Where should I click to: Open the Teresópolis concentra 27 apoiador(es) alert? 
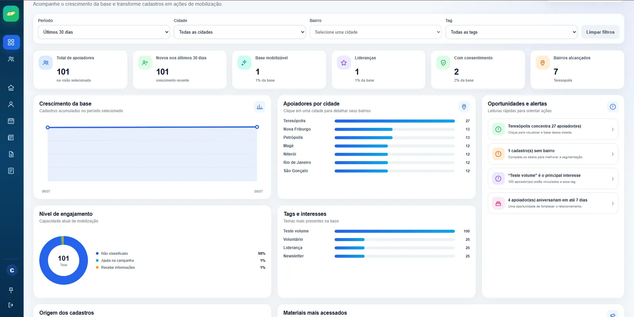tap(553, 129)
